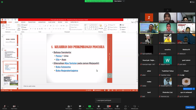Click the Mpu Tantular hyperlink on slide
This screenshot has height=110, width=196.
tap(71, 63)
